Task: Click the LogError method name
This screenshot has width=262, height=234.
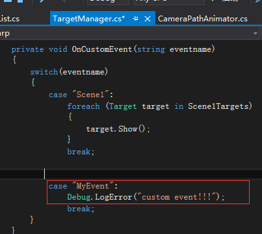Action: (x=114, y=197)
